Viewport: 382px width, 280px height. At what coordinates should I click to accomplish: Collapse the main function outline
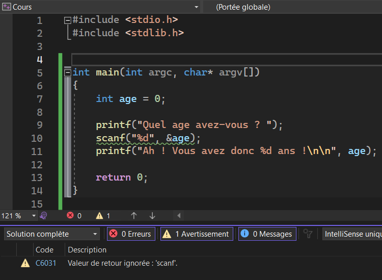click(67, 72)
